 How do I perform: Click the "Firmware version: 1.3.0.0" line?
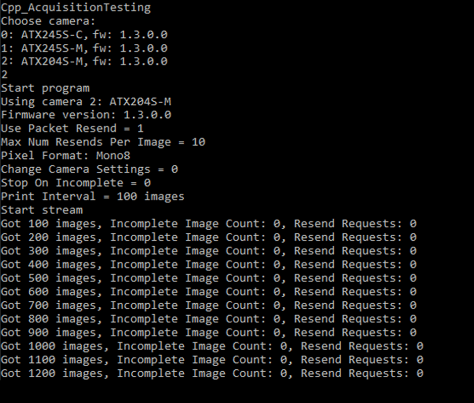coord(86,115)
